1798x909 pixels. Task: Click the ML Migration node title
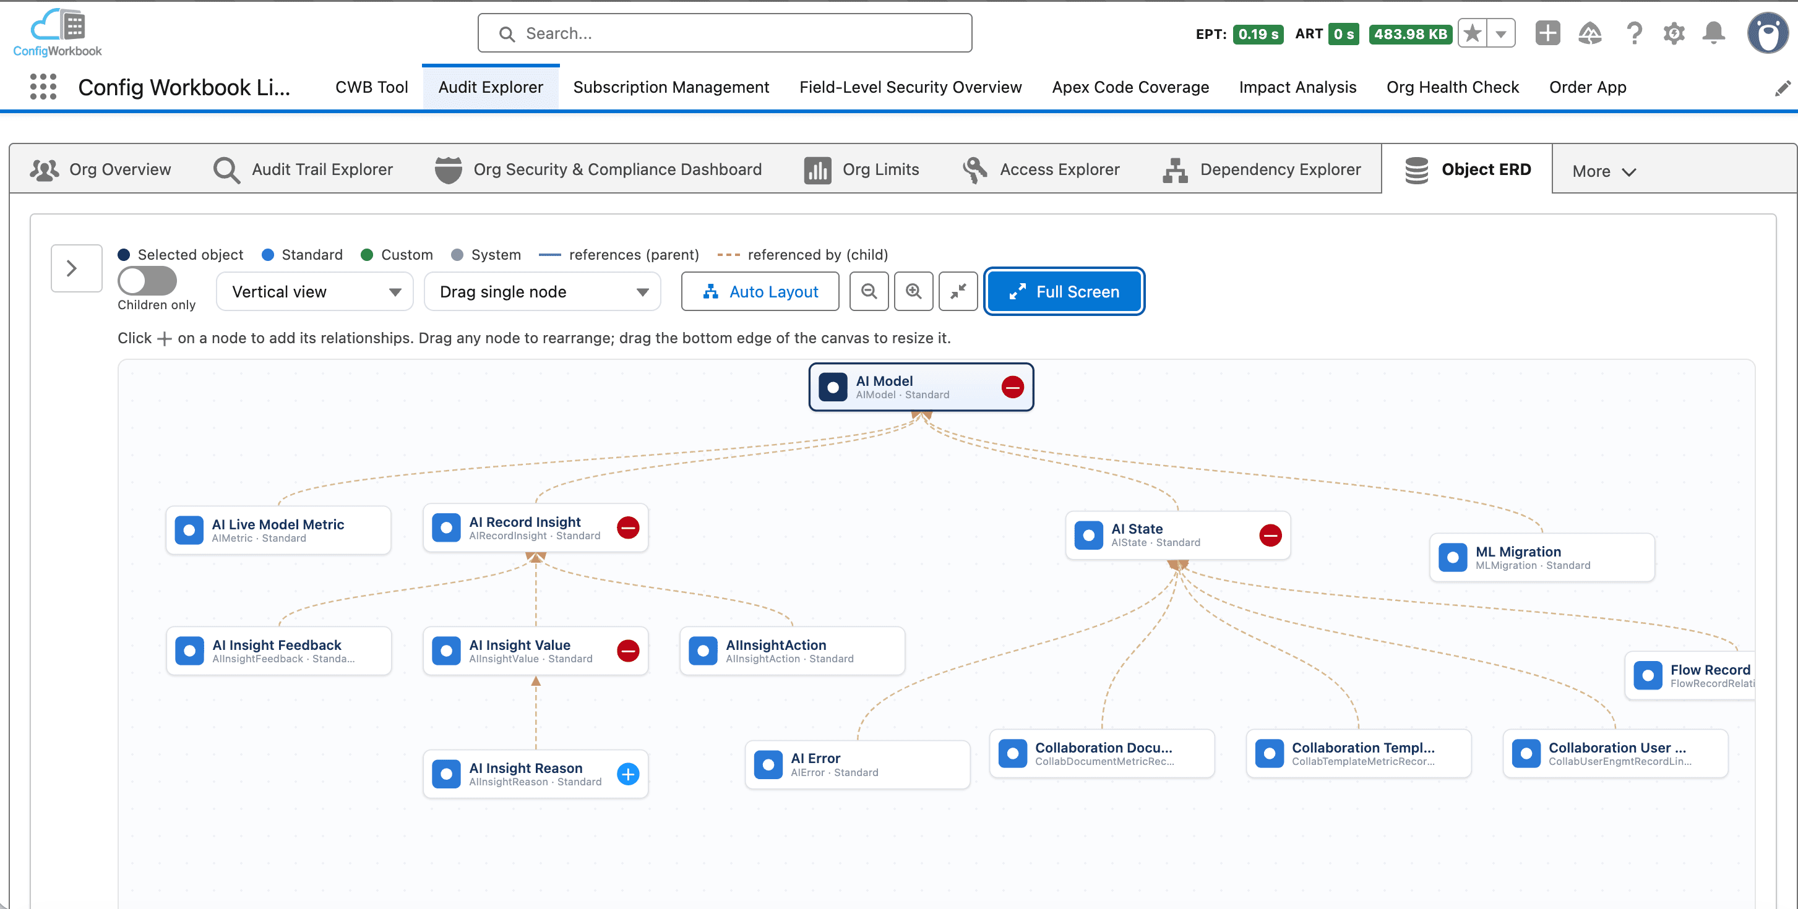1518,551
